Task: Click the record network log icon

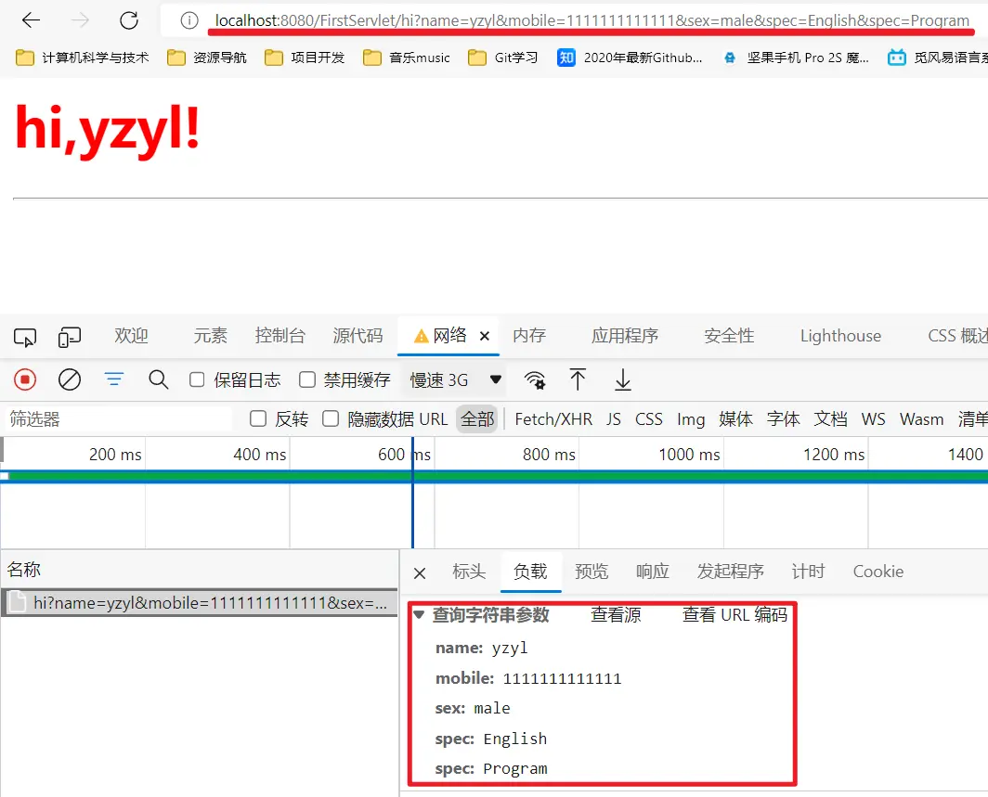Action: point(25,379)
